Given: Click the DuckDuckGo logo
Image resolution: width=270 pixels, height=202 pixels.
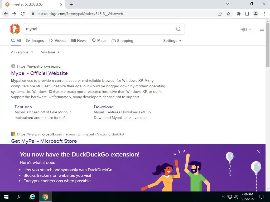Looking at the screenshot, I should click(x=15, y=29).
